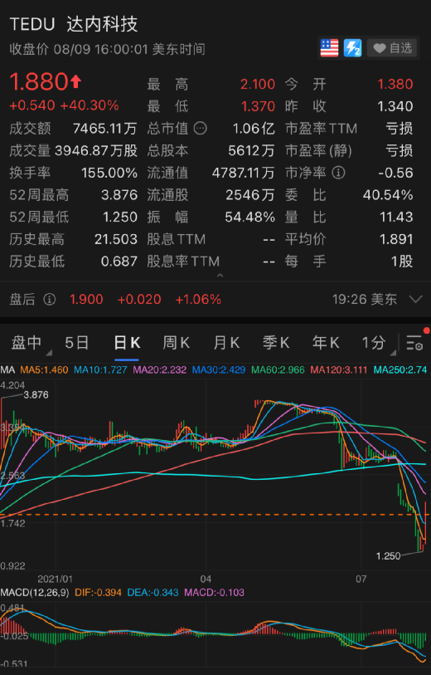Select the 日K chart tab
Screen dimensions: 431x675
(x=127, y=343)
